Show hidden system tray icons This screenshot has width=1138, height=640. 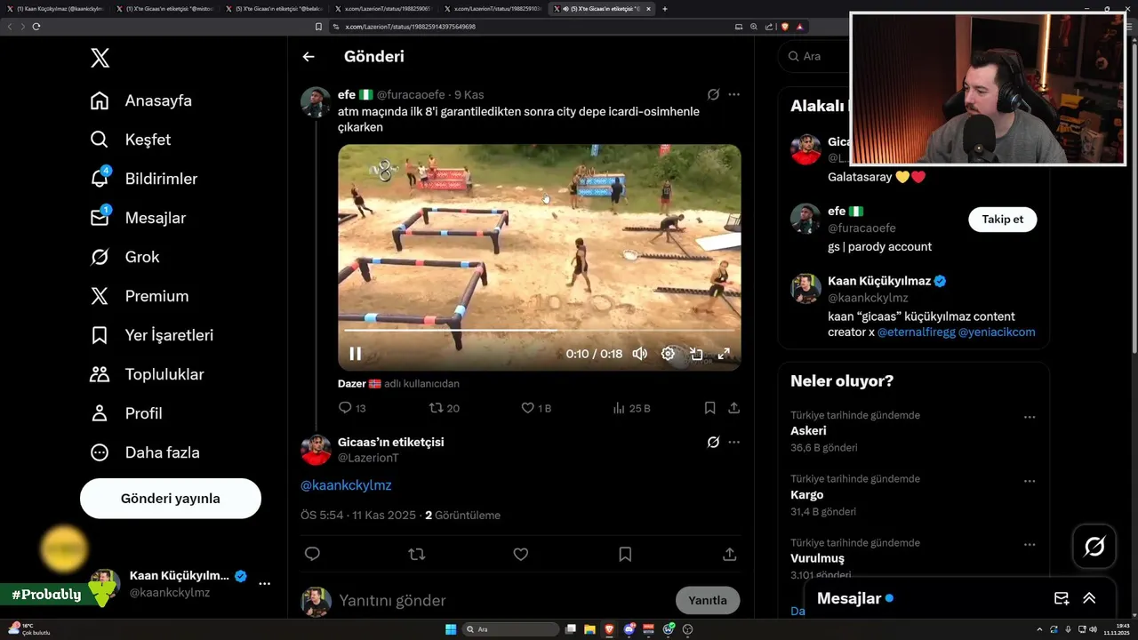pyautogui.click(x=1039, y=629)
